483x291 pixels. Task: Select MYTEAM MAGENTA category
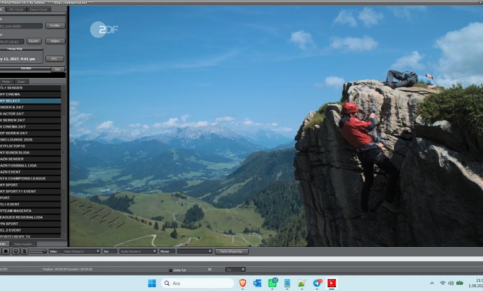(x=30, y=211)
